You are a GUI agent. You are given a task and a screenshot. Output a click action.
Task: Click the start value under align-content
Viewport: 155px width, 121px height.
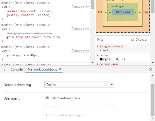click(x=104, y=50)
